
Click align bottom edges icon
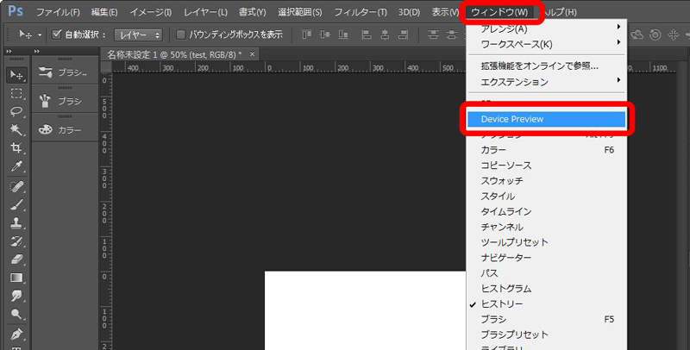[x=343, y=34]
